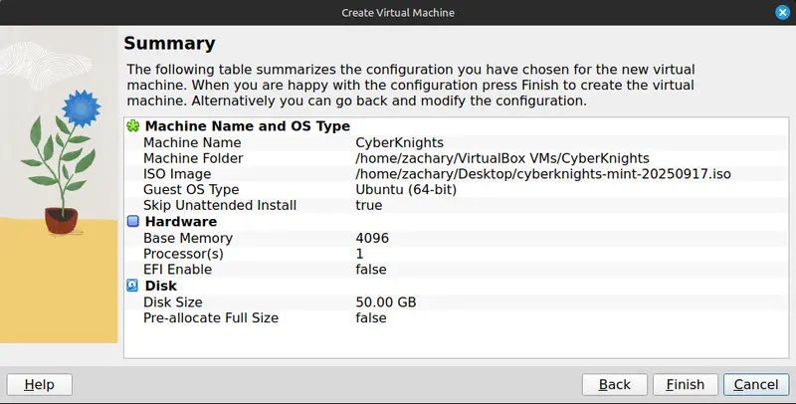The width and height of the screenshot is (796, 404).
Task: Click the /home/zachary/VirtualBox VMs/CyberKnights path
Action: point(502,158)
